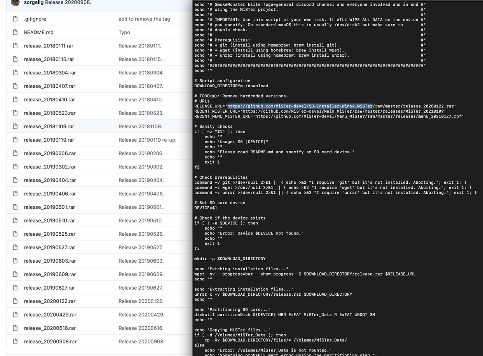Viewport: 483px width, 356px height.
Task: Click file icon next to .gitignore
Action: [15, 19]
